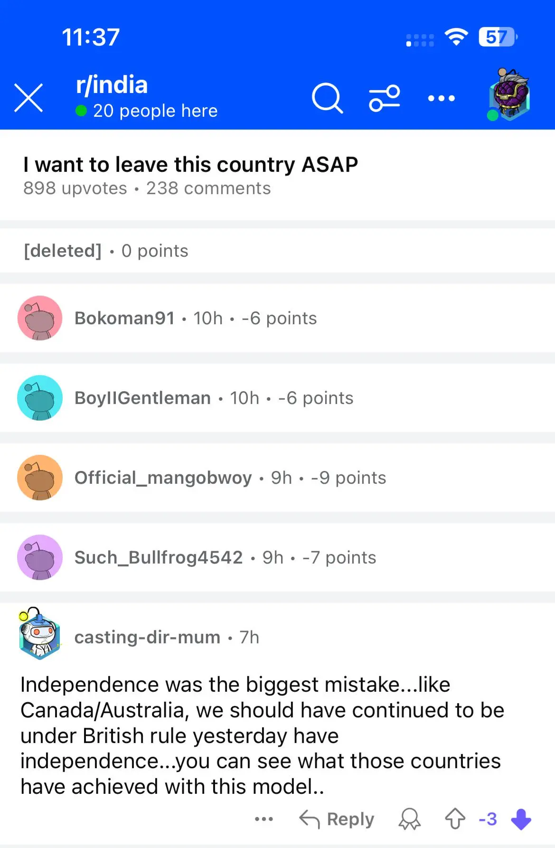Open the r/india subreddit title
The width and height of the screenshot is (555, 848).
pos(112,85)
